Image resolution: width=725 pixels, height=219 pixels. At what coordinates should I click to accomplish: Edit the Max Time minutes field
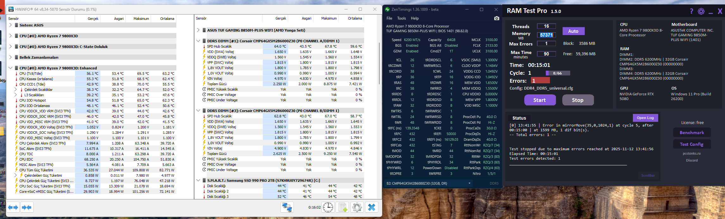coord(546,54)
